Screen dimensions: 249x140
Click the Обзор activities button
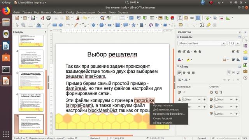click(x=6, y=3)
